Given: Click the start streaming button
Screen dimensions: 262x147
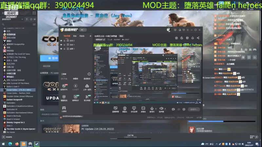Looking at the screenshot, I should [194, 109].
